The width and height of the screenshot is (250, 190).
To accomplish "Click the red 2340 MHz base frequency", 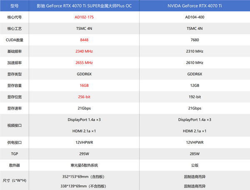I will point(84,51).
